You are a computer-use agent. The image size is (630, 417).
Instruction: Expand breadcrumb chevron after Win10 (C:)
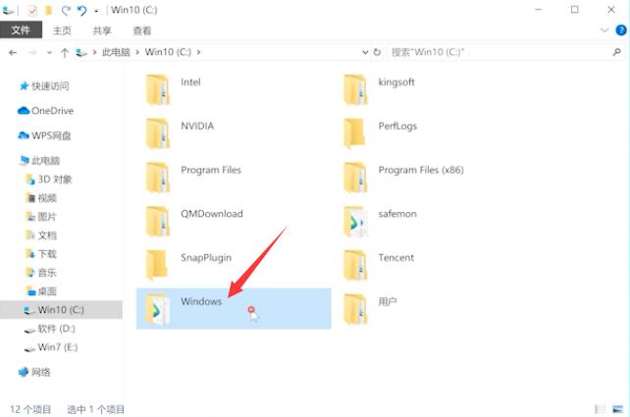198,52
